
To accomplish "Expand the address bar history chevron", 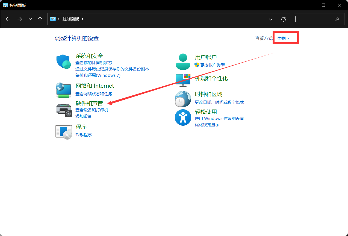I will [270, 19].
